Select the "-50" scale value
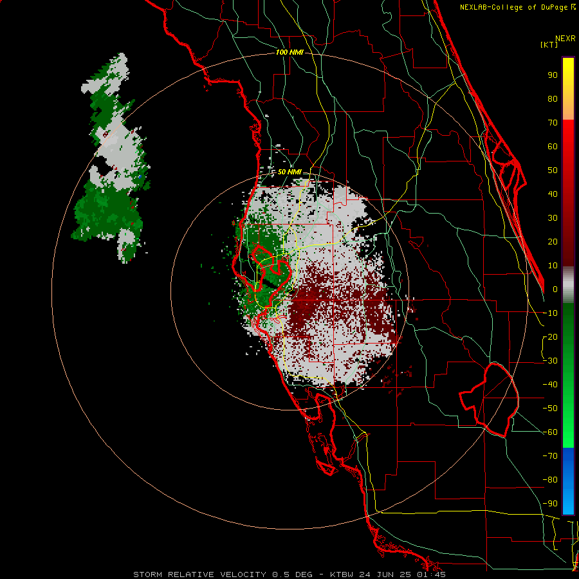Screen dimensions: 579x579 (550, 409)
